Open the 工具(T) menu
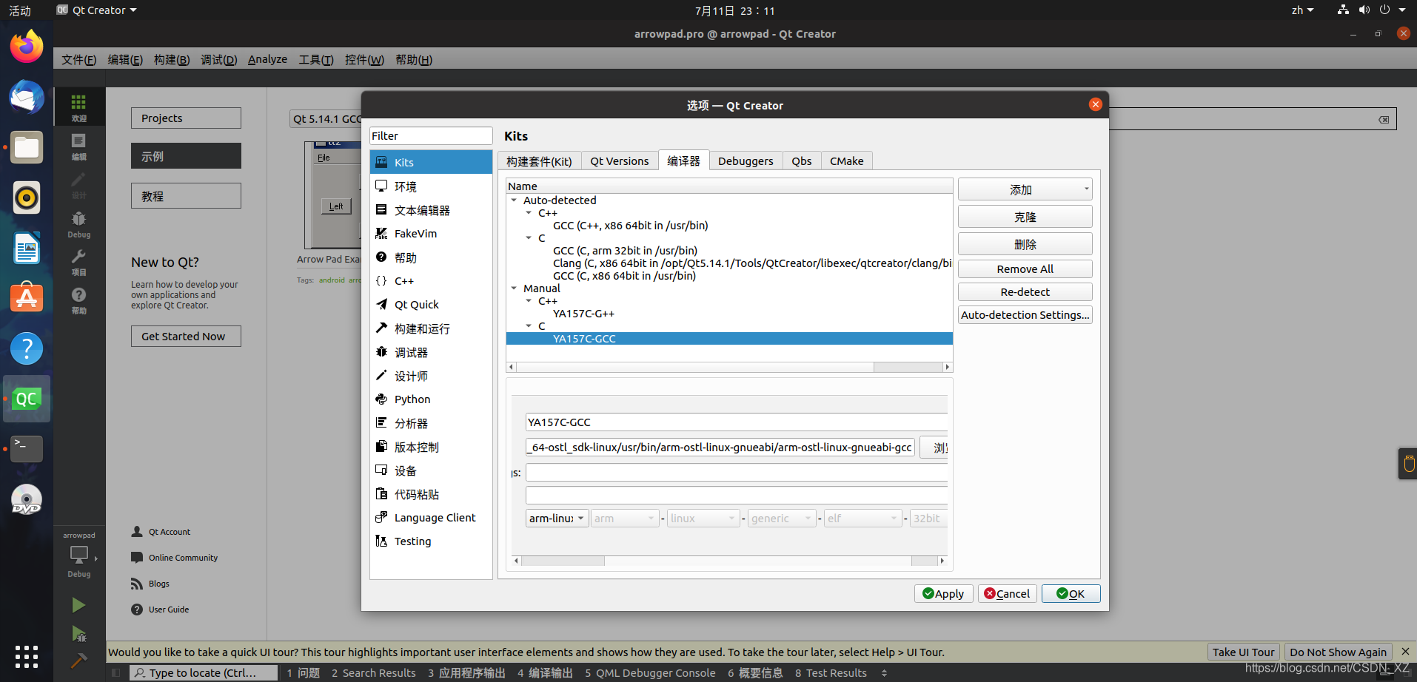1417x682 pixels. pos(316,59)
